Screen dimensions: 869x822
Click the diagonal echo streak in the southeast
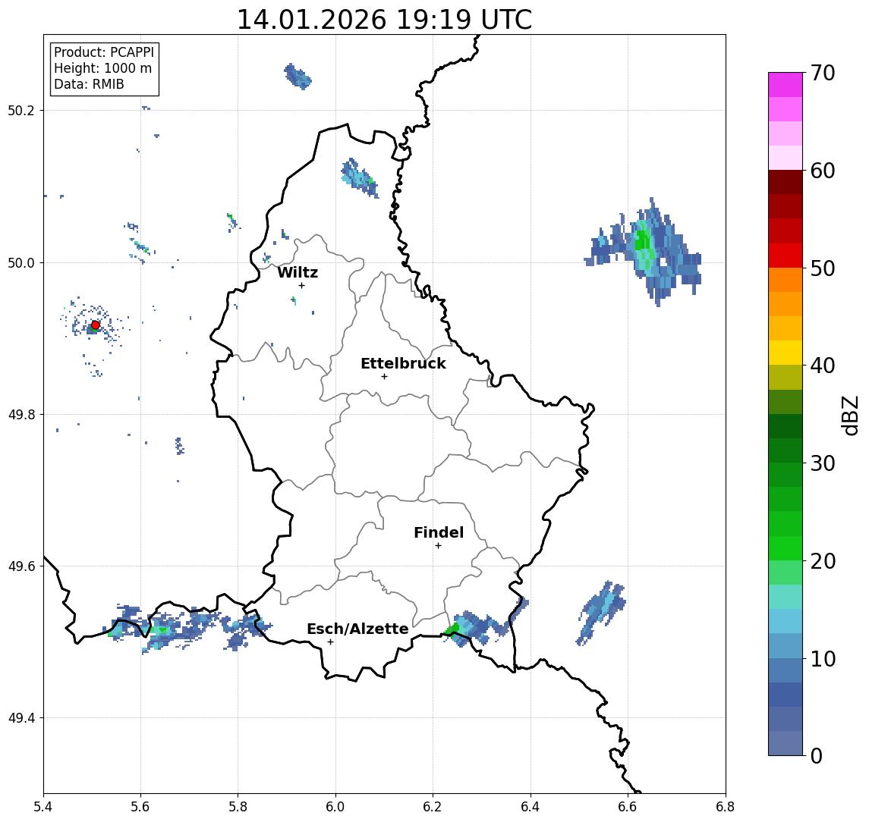point(601,612)
